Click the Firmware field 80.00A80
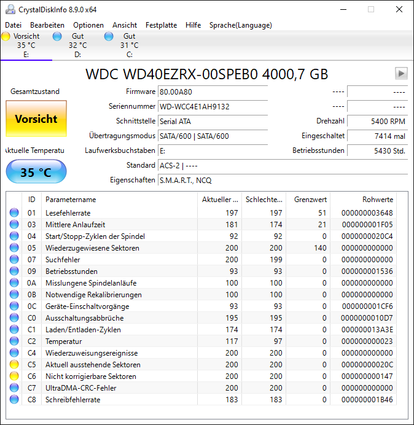Viewport: 414px width, 425px height. point(213,92)
